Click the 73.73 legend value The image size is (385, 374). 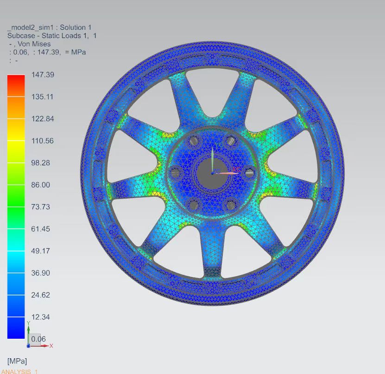click(40, 207)
